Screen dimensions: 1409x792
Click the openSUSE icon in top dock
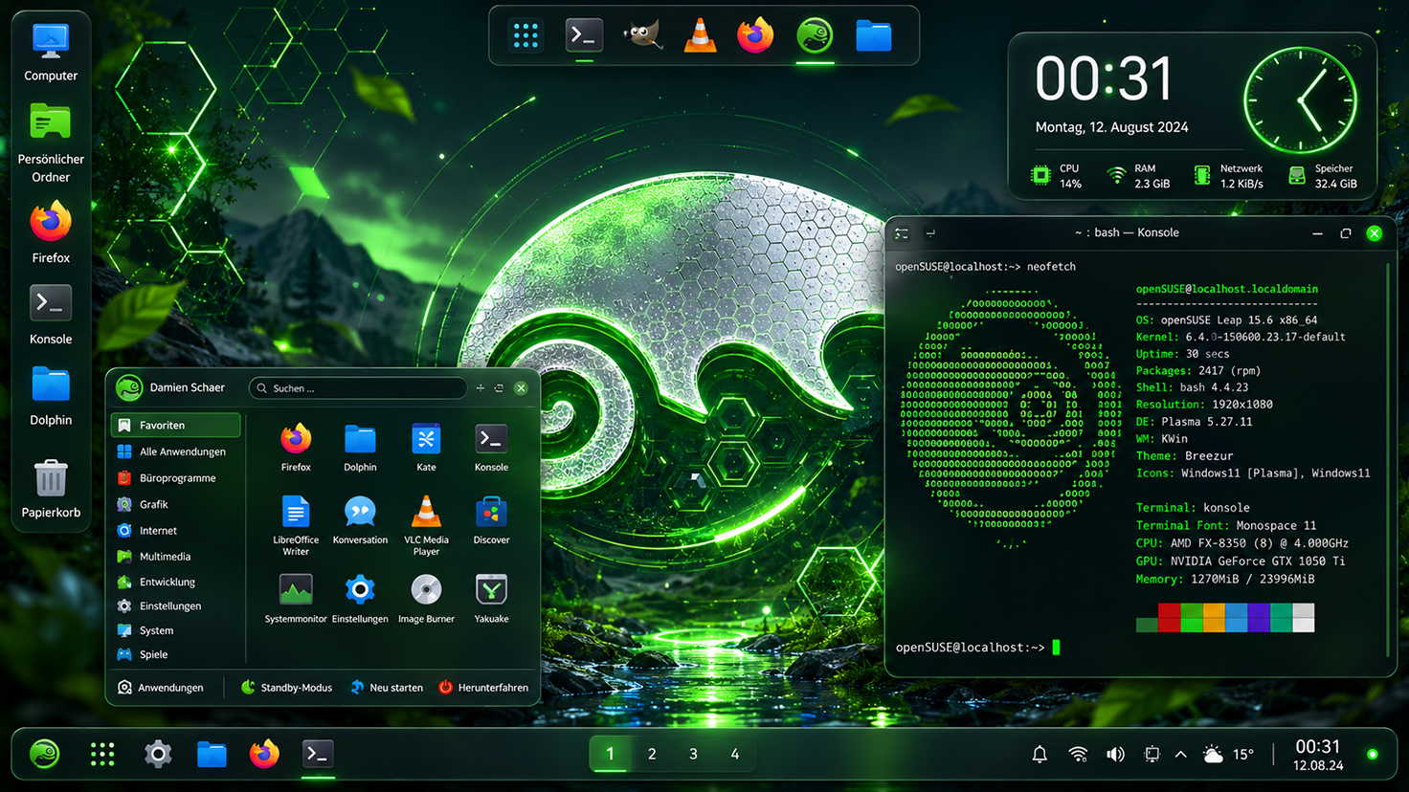815,36
